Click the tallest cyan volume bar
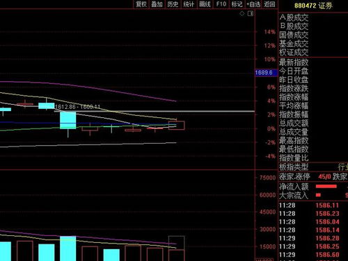Image resolution: width=348 pixels, height=261 pixels. coord(68,249)
